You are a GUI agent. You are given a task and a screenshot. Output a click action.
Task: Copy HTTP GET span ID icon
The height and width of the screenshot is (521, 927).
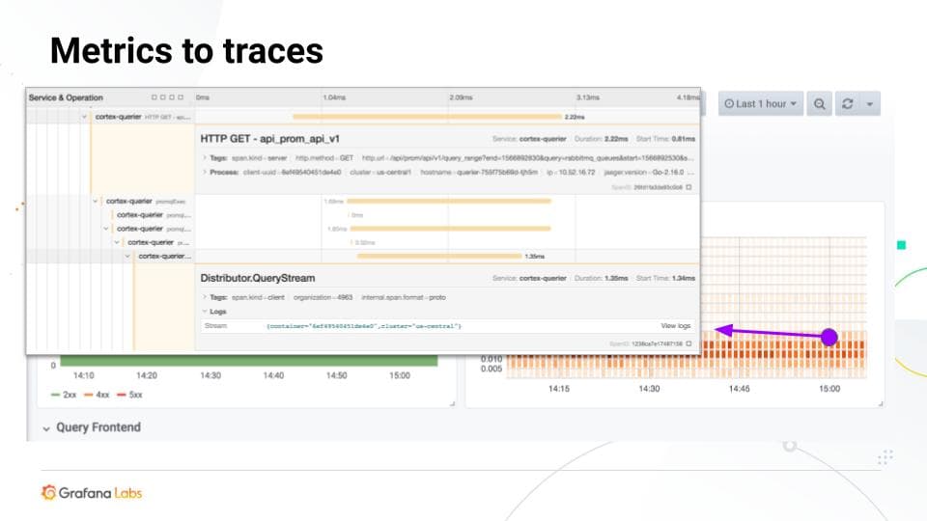point(688,187)
